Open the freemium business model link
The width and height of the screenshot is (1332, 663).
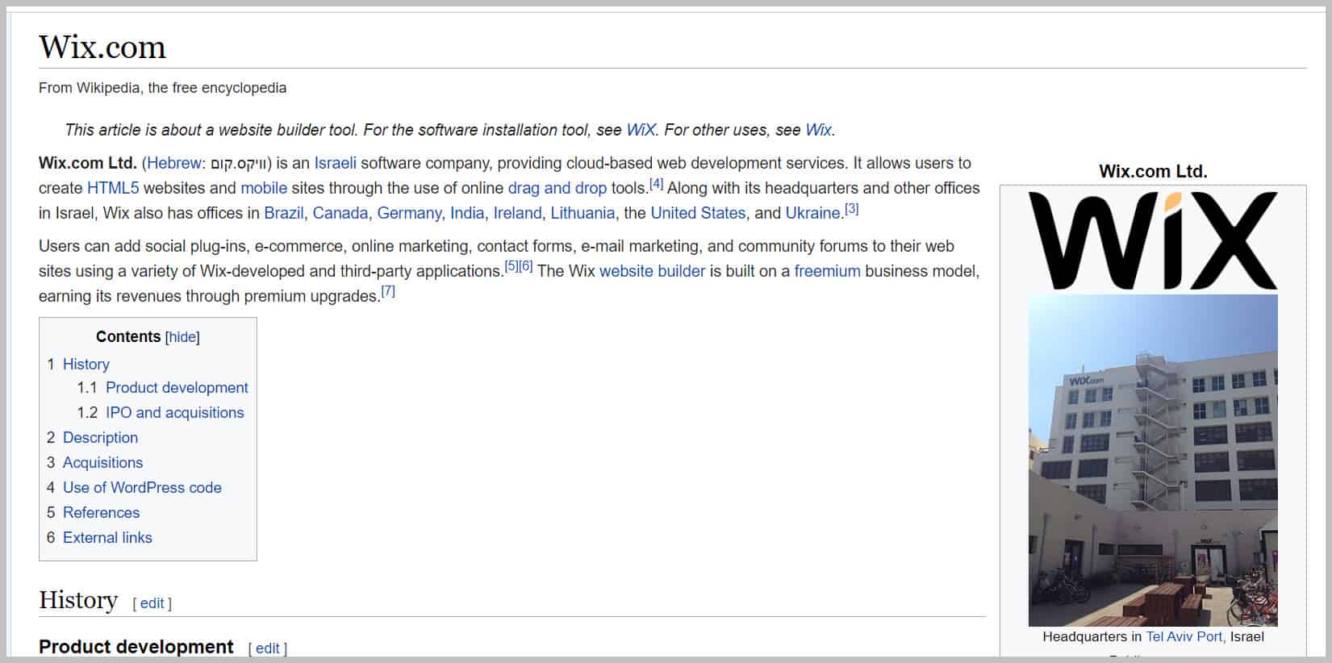pos(827,271)
